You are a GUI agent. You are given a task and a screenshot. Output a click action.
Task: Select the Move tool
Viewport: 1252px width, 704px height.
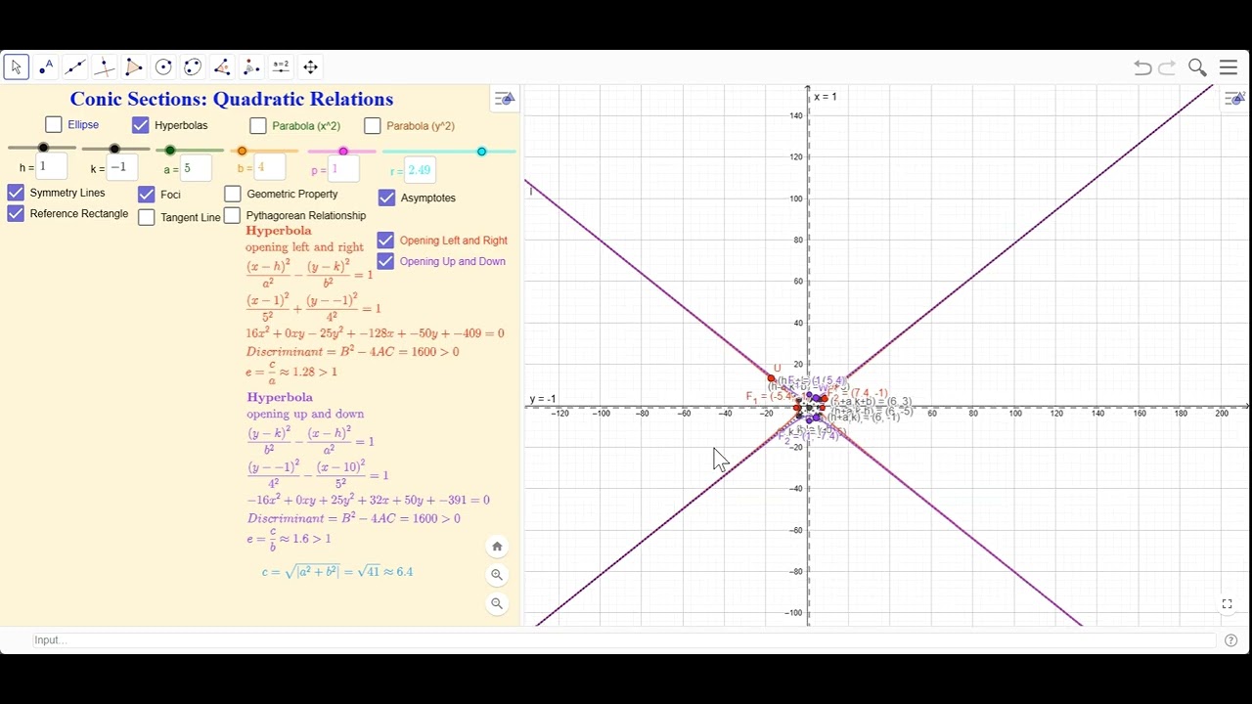pyautogui.click(x=17, y=66)
